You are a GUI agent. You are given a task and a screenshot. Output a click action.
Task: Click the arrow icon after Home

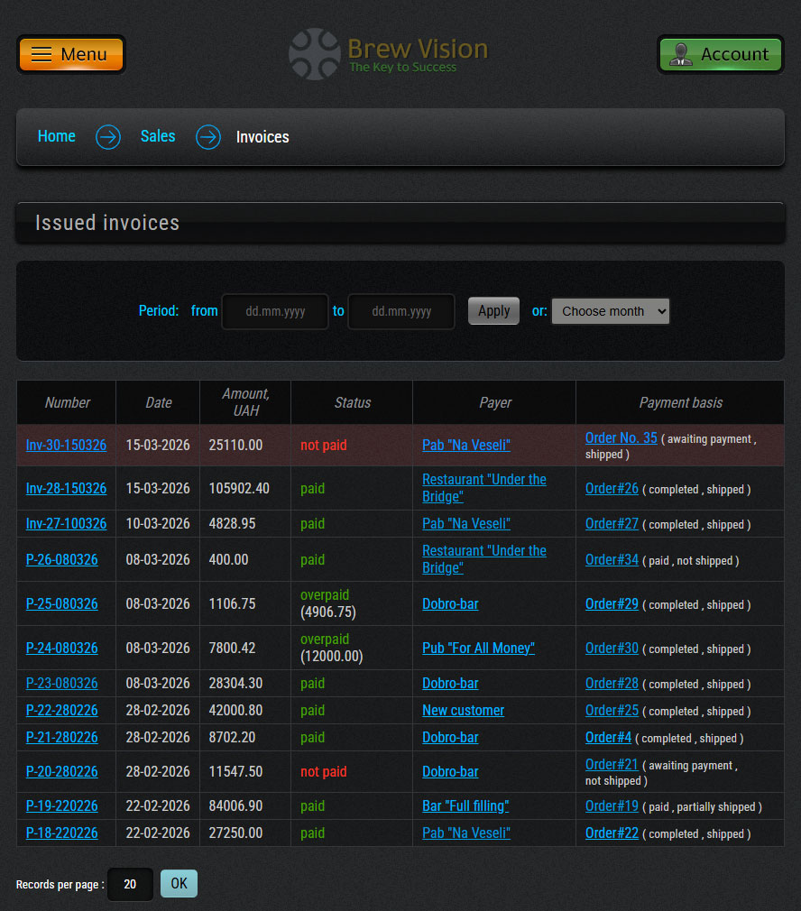coord(108,137)
